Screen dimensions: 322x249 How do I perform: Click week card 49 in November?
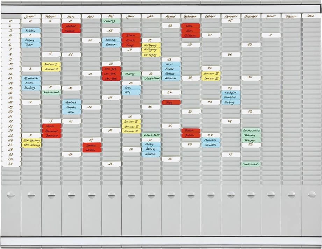231,155
